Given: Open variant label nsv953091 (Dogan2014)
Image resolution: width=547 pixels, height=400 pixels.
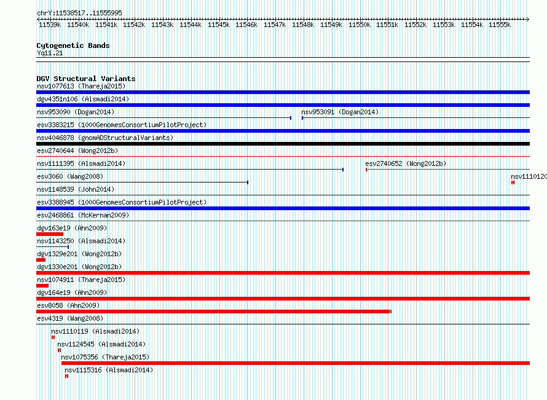Looking at the screenshot, I should (x=340, y=112).
